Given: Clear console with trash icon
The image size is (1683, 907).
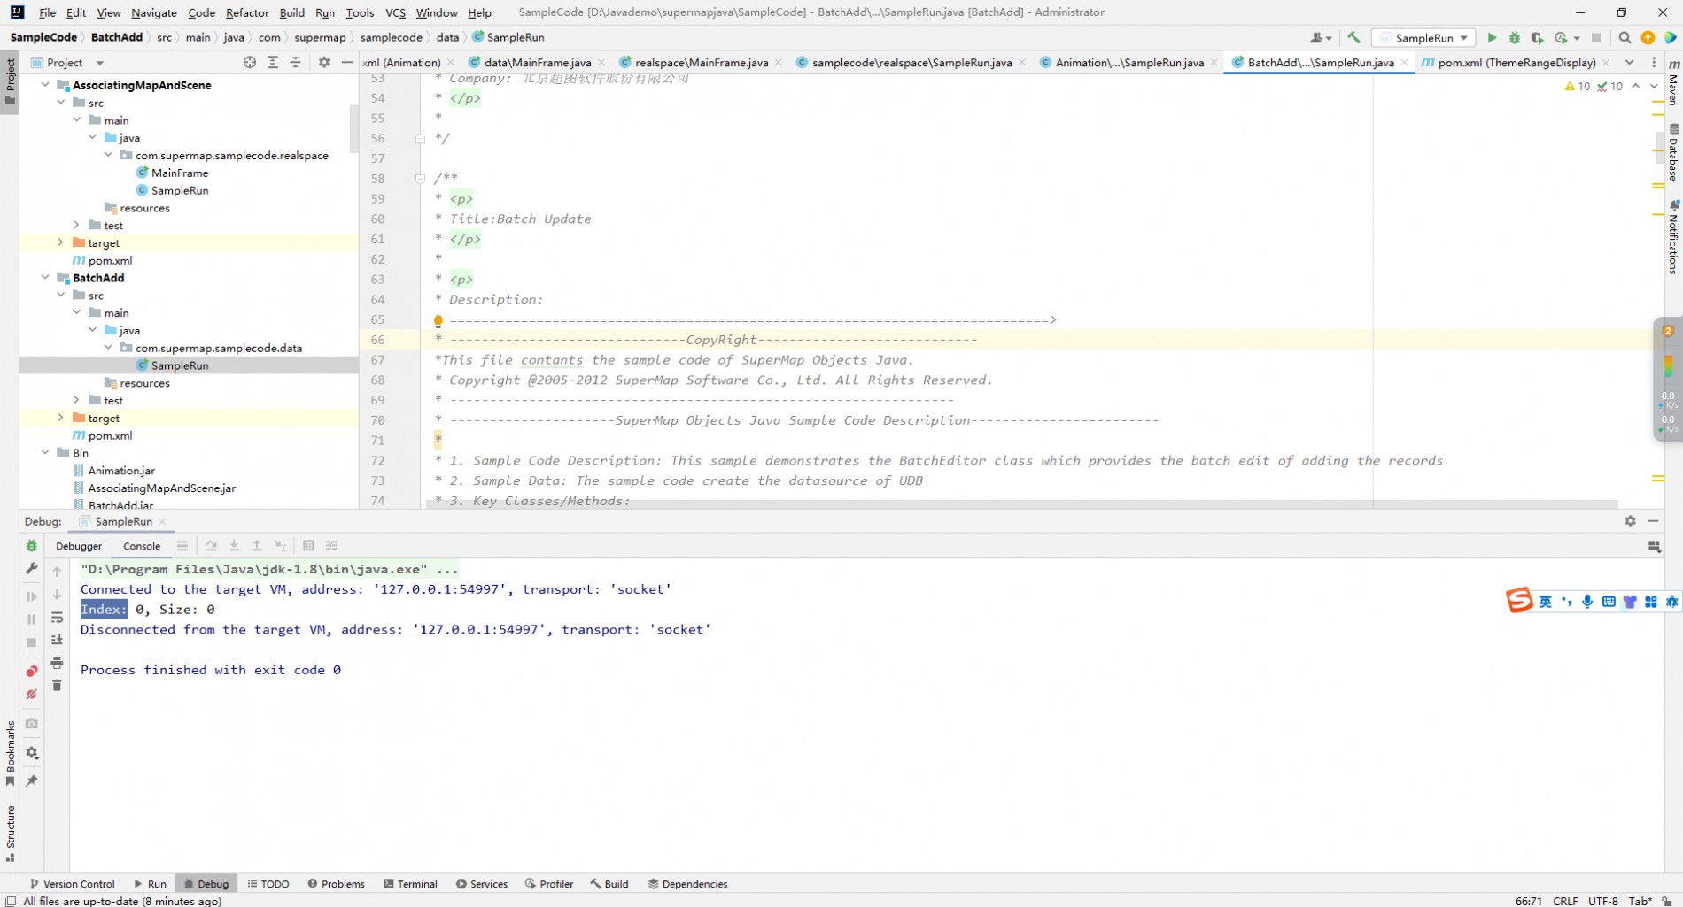Looking at the screenshot, I should point(58,686).
